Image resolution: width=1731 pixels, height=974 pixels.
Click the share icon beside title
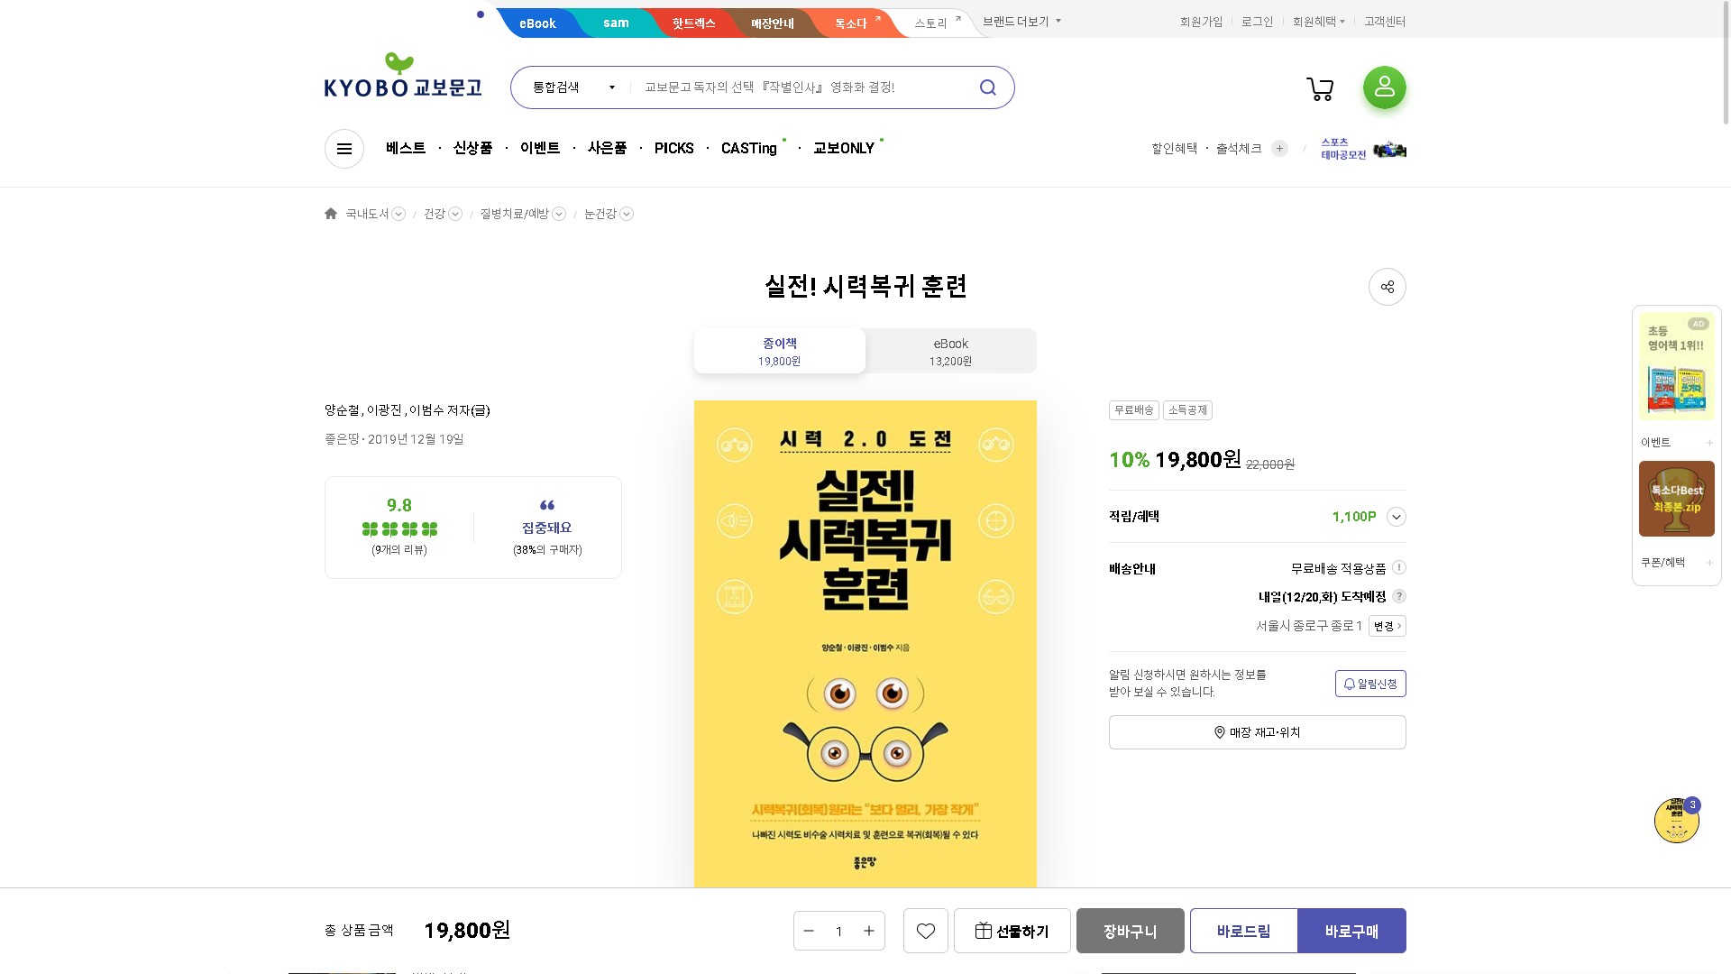point(1387,287)
